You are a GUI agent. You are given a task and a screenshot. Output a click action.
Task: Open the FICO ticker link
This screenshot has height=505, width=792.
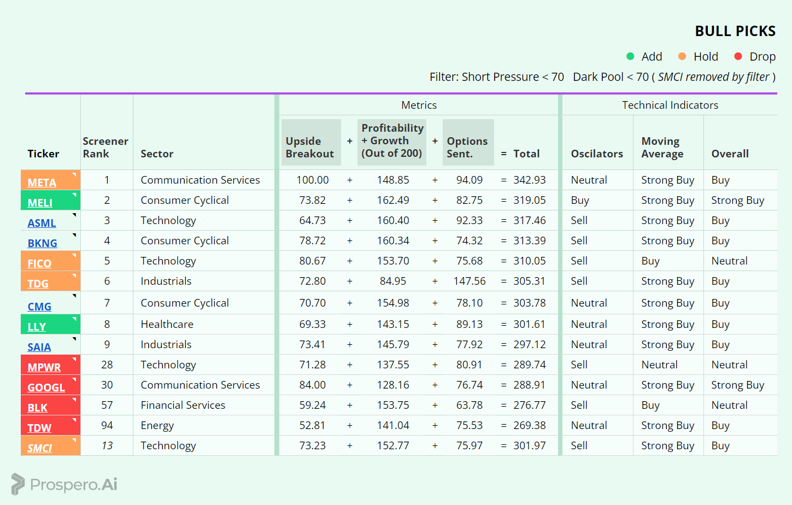39,263
